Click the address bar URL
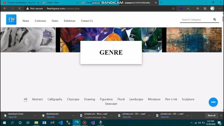The image size is (224, 126). click(x=63, y=8)
